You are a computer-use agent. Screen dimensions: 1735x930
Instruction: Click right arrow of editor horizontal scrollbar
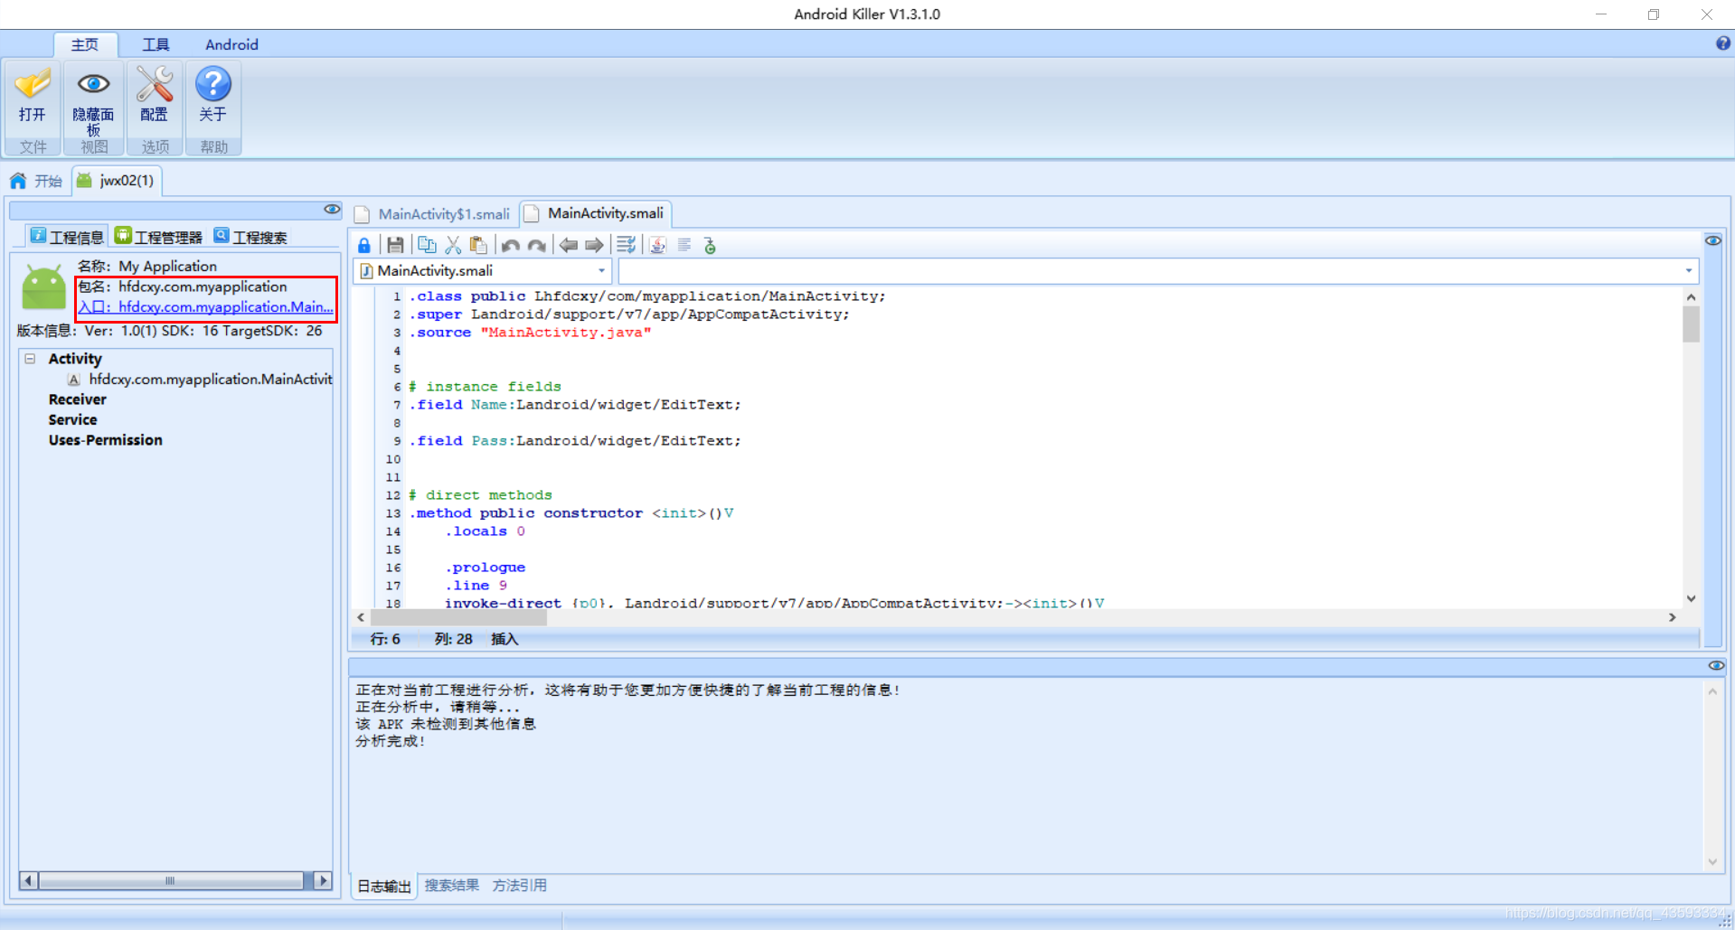click(x=1673, y=617)
